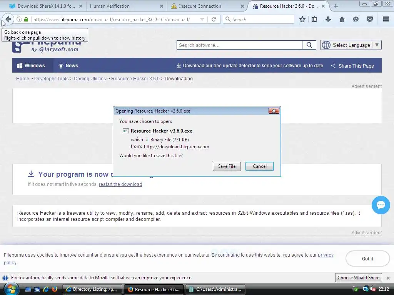This screenshot has width=394, height=295.
Task: Click the Filepuma By Glarysoft.com logo
Action: point(47,46)
